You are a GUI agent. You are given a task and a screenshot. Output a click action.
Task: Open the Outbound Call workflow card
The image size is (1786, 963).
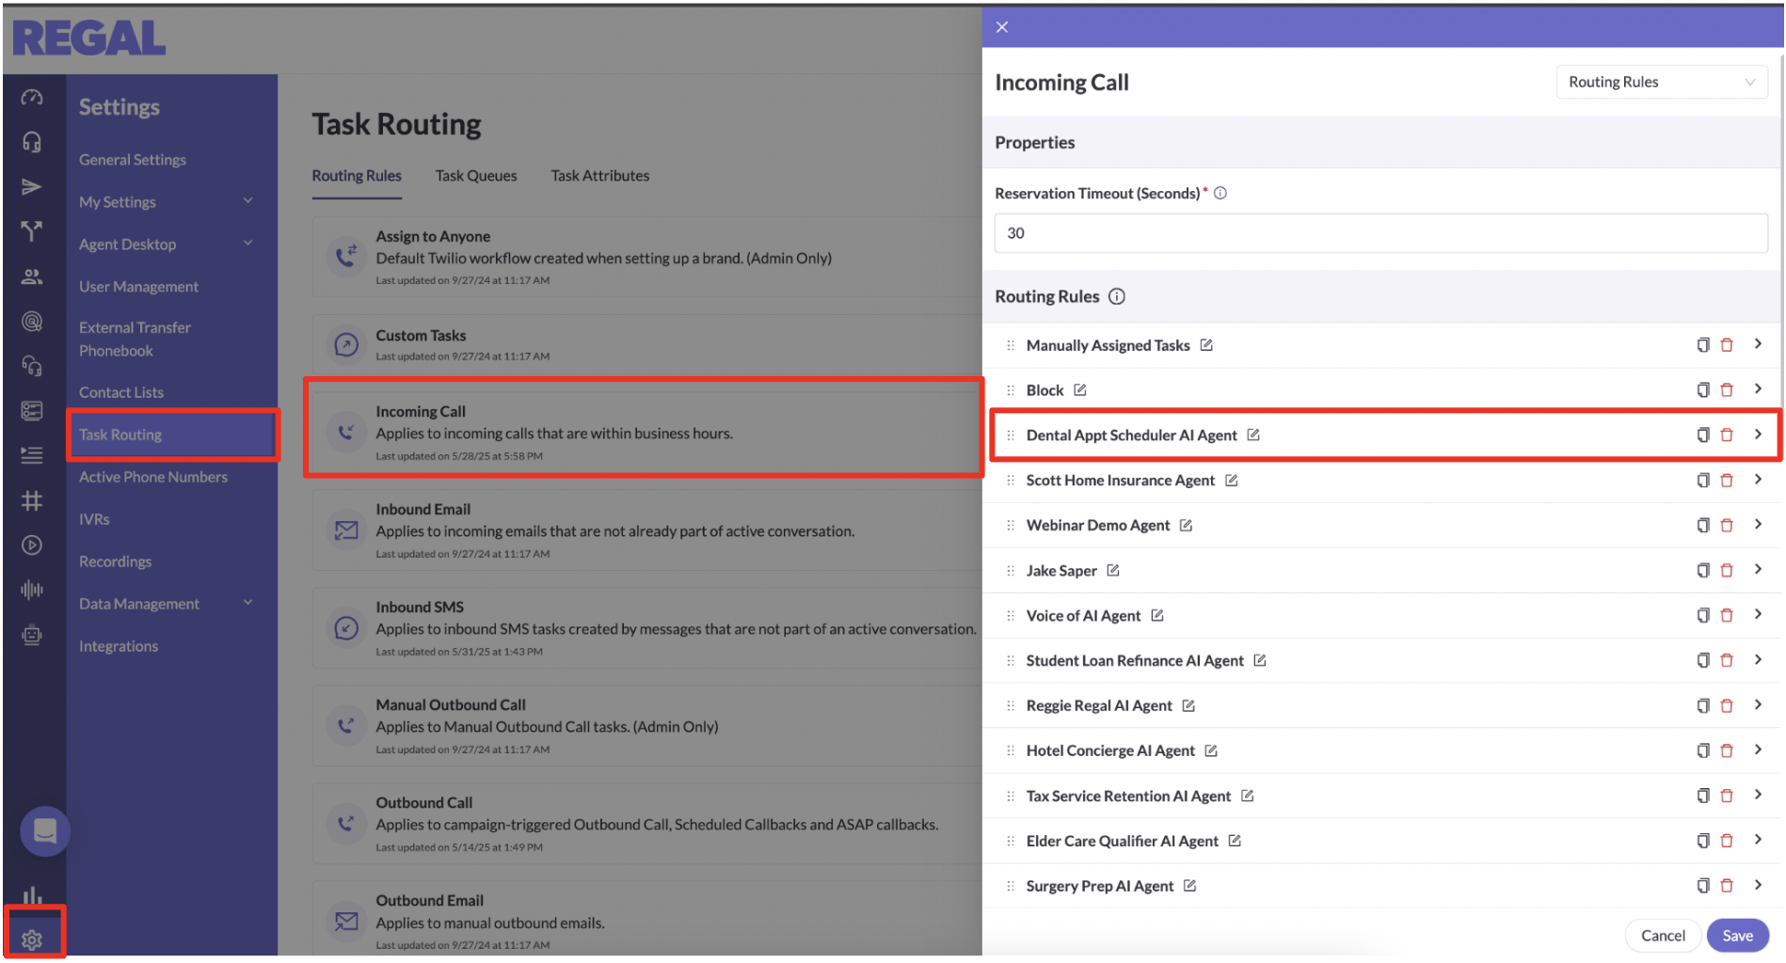[647, 824]
